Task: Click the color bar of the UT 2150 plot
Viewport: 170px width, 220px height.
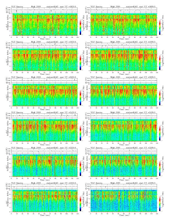Action: pos(160,133)
